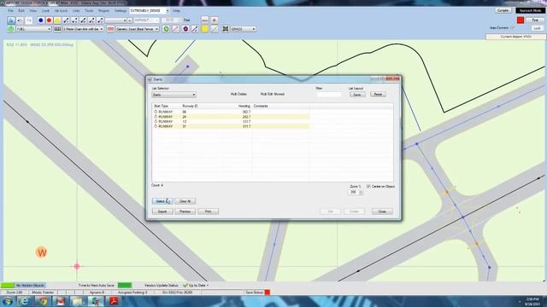Screen dimensions: 547x307
Task: Click the chain-link fence icon in second toolbar
Action: pos(57,29)
